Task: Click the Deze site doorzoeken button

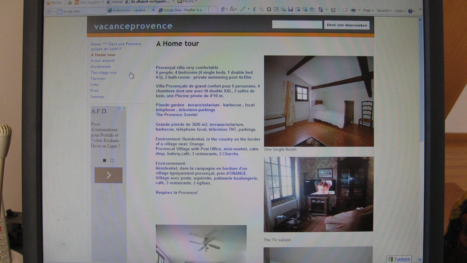Action: click(x=347, y=25)
